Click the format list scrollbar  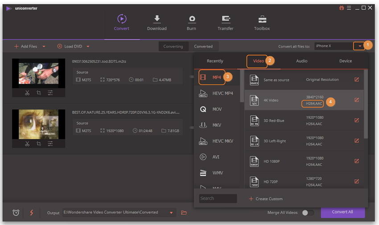[x=242, y=86]
